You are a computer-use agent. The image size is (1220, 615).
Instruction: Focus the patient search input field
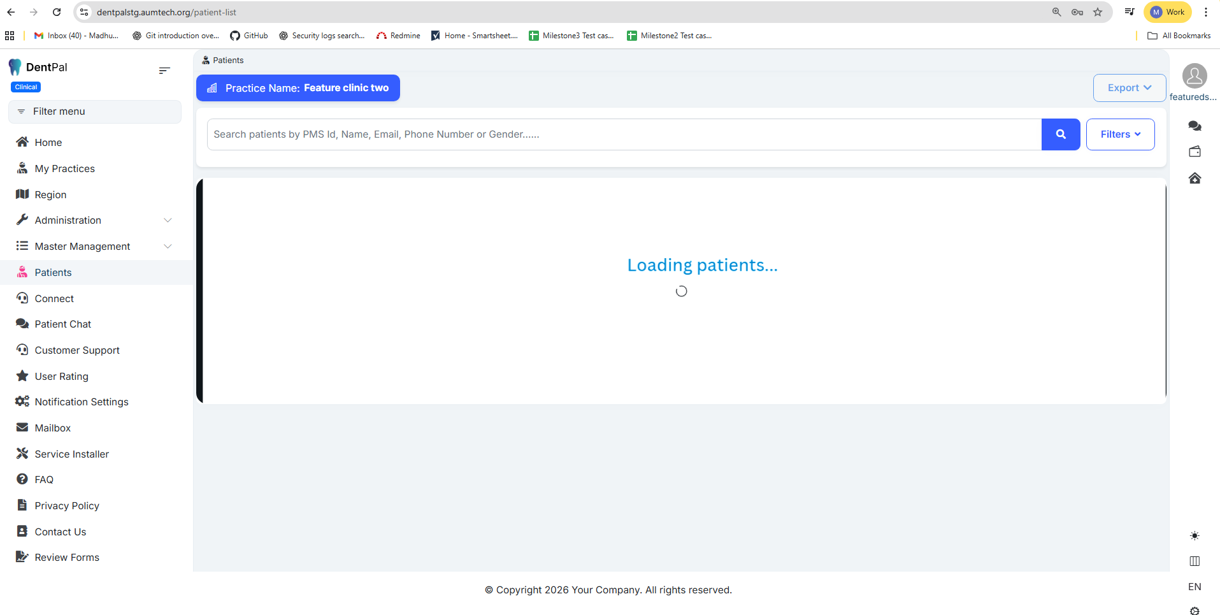click(623, 134)
